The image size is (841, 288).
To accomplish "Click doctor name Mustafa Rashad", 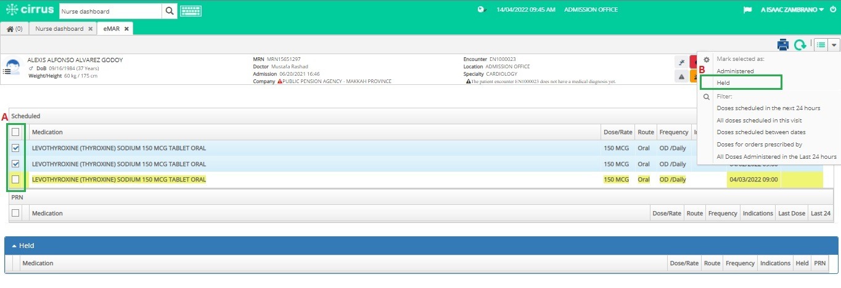I will (x=290, y=66).
